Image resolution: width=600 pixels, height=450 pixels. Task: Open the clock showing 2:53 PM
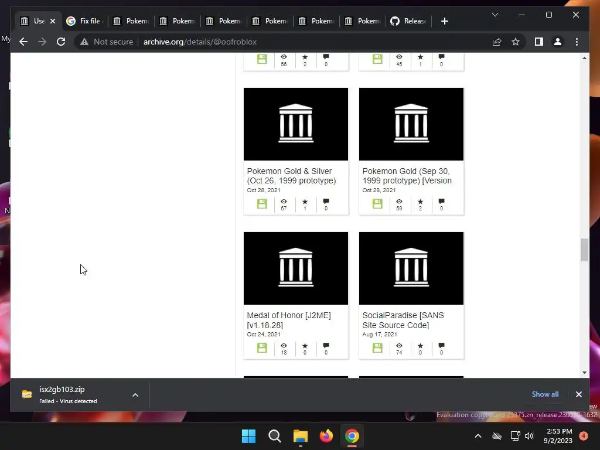[558, 436]
